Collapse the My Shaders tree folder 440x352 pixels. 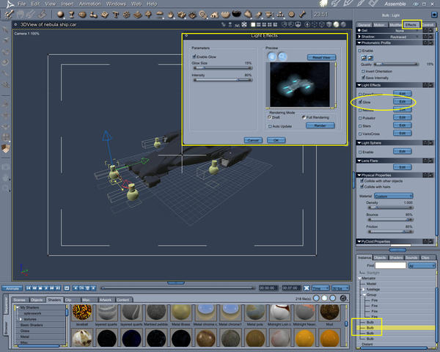(18, 307)
